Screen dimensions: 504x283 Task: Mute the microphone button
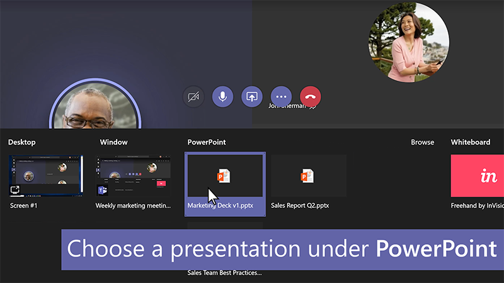222,97
